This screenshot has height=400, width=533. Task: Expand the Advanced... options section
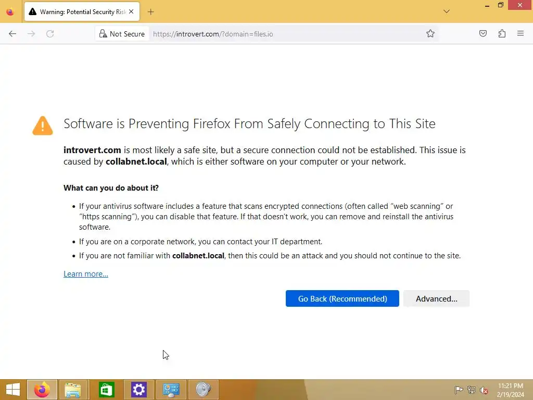[436, 298]
